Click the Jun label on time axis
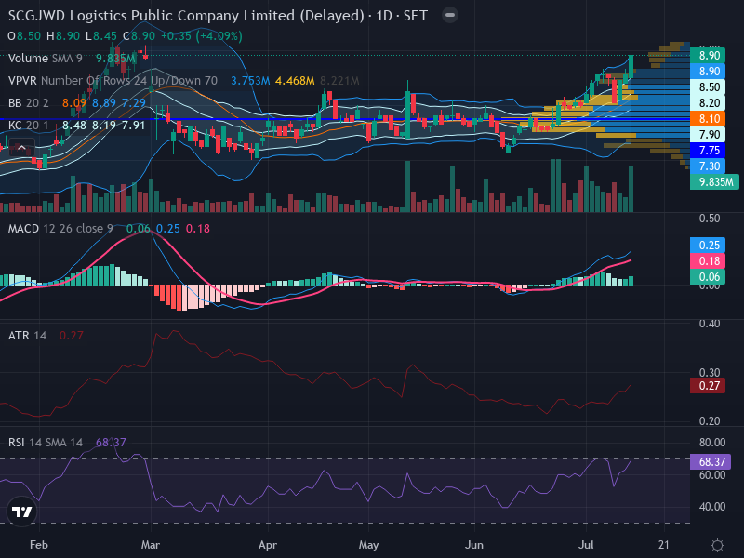The height and width of the screenshot is (558, 744). click(x=474, y=545)
